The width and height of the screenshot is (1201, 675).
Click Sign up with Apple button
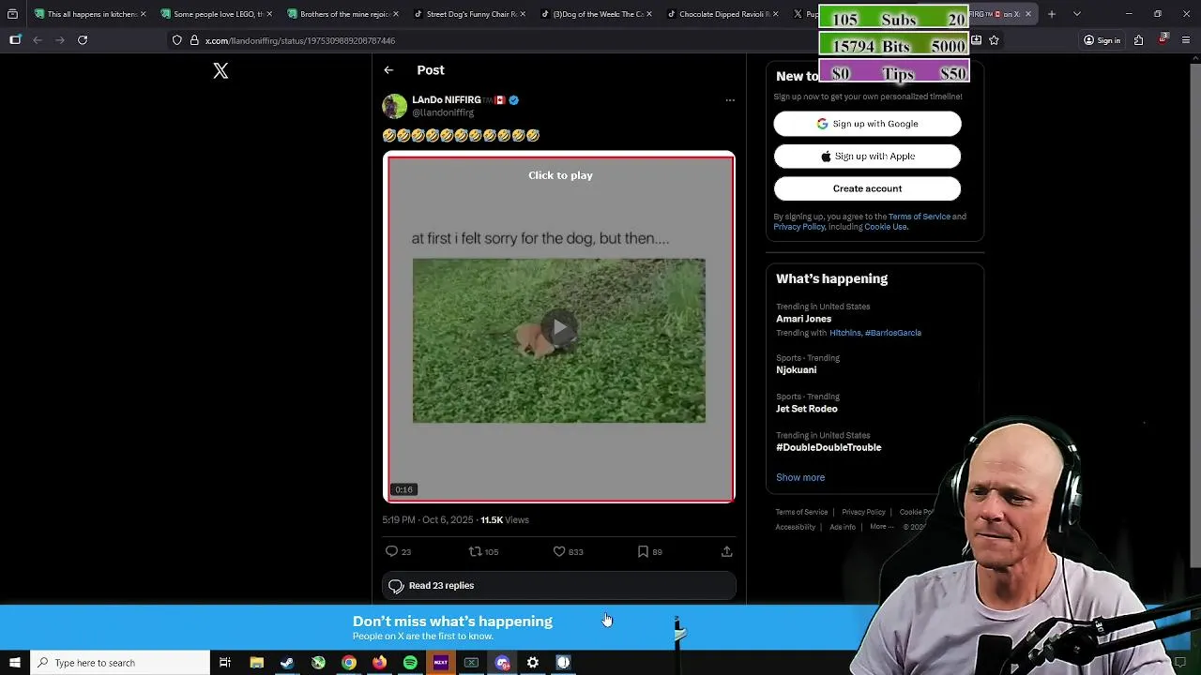click(867, 157)
